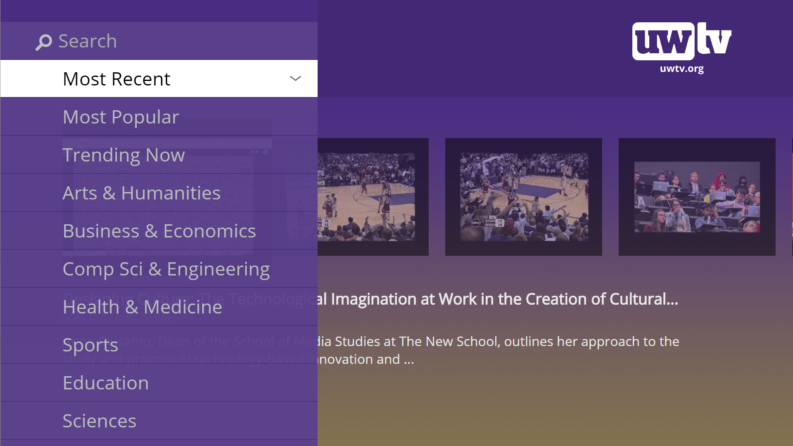This screenshot has width=793, height=446.
Task: Click the search magnifier icon
Action: (x=44, y=41)
